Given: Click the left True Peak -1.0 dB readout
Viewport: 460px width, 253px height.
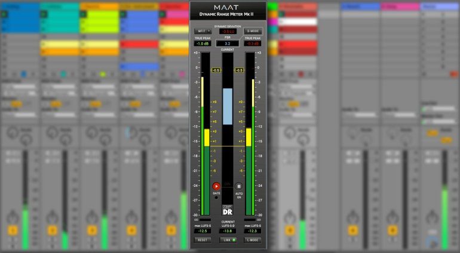Looking at the screenshot, I should (203, 43).
